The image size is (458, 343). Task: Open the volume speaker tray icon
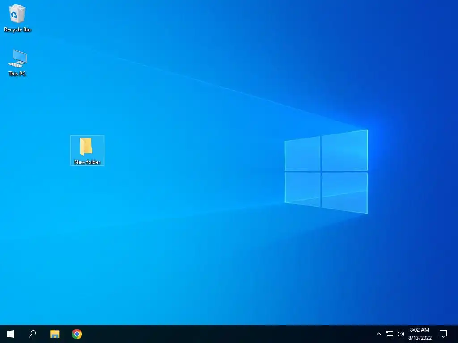[400, 334]
